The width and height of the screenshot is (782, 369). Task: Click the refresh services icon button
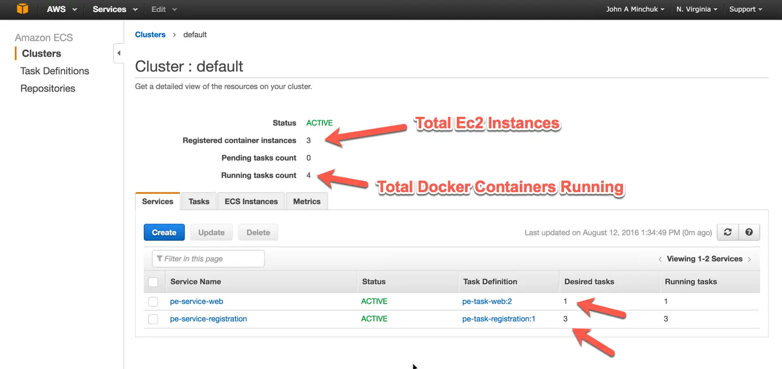pos(727,232)
